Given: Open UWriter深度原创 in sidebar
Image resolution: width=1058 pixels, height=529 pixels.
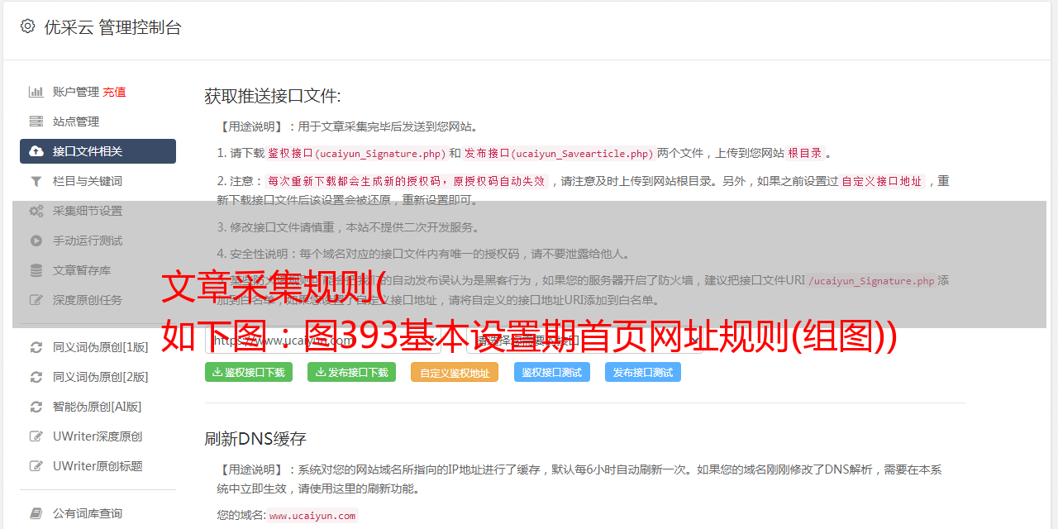Looking at the screenshot, I should 98,436.
